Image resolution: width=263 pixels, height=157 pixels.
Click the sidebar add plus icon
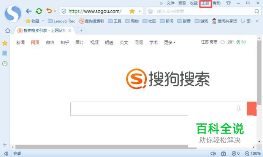click(x=5, y=145)
